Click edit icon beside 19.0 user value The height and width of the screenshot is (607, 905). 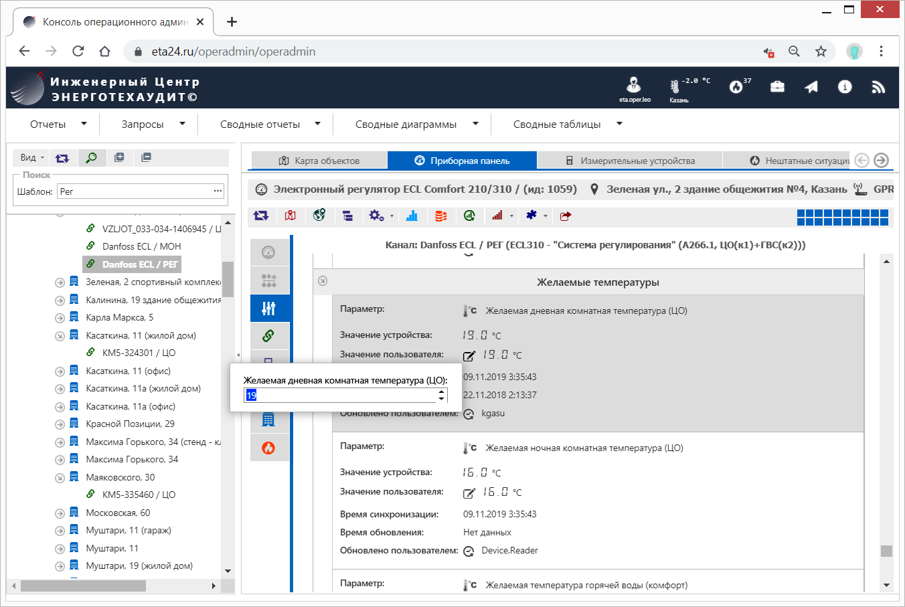pyautogui.click(x=469, y=355)
